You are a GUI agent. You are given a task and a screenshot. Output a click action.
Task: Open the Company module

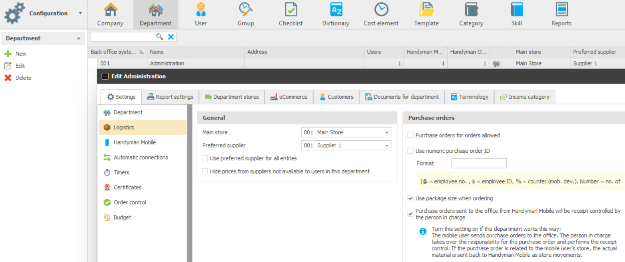110,14
